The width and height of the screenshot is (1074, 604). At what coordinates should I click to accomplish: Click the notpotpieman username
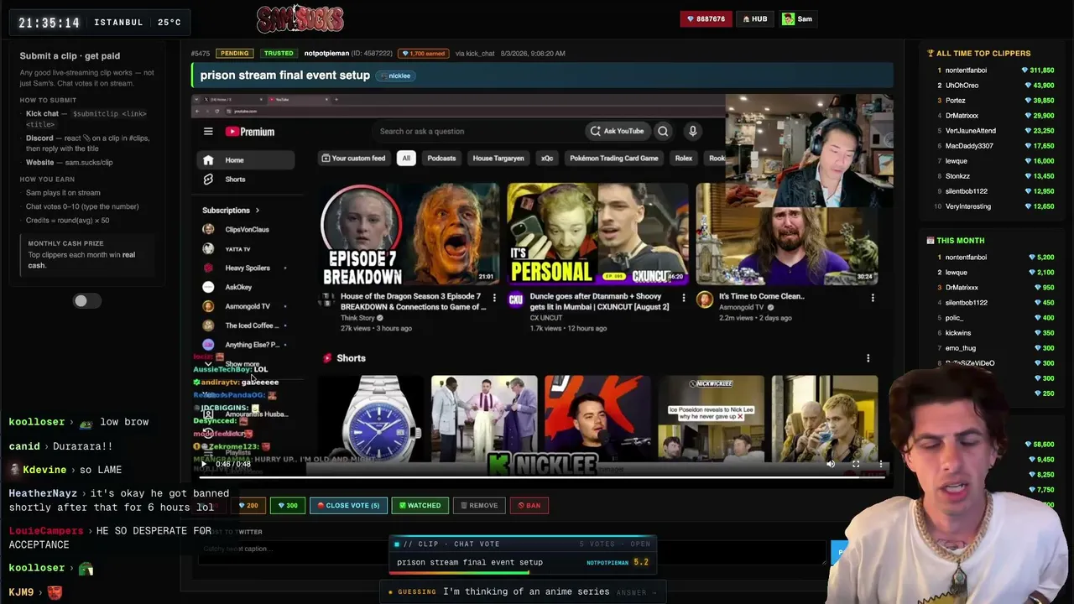click(326, 54)
